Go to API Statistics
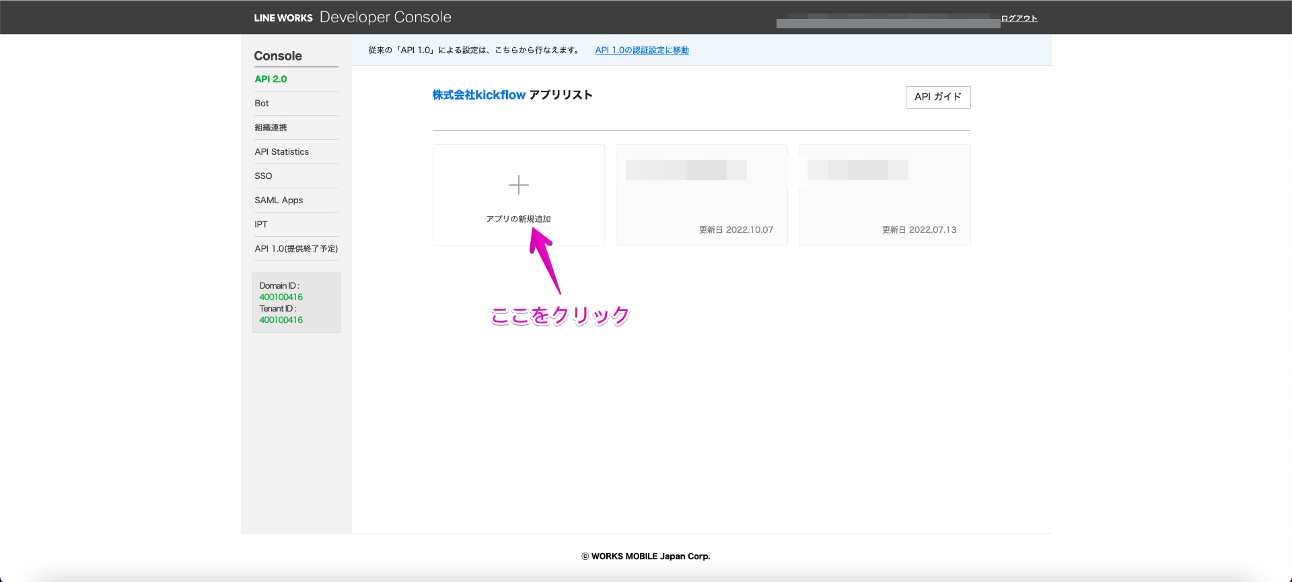This screenshot has height=582, width=1292. click(281, 151)
